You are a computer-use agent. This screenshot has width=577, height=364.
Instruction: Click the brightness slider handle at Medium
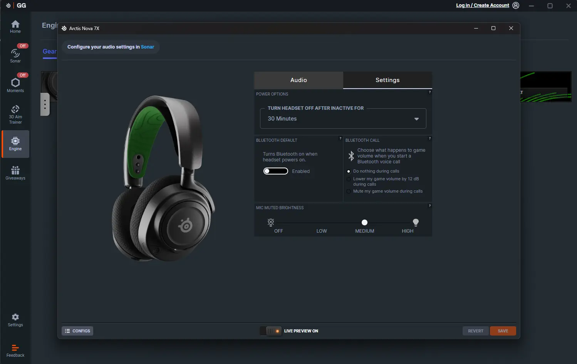tap(364, 222)
